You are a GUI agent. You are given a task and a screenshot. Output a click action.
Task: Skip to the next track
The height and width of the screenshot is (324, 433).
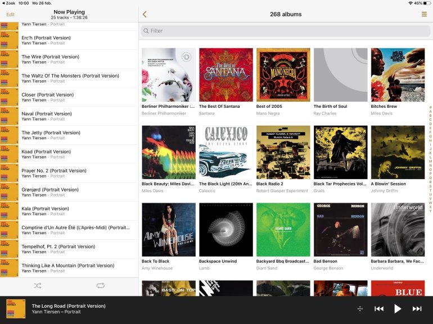(417, 309)
